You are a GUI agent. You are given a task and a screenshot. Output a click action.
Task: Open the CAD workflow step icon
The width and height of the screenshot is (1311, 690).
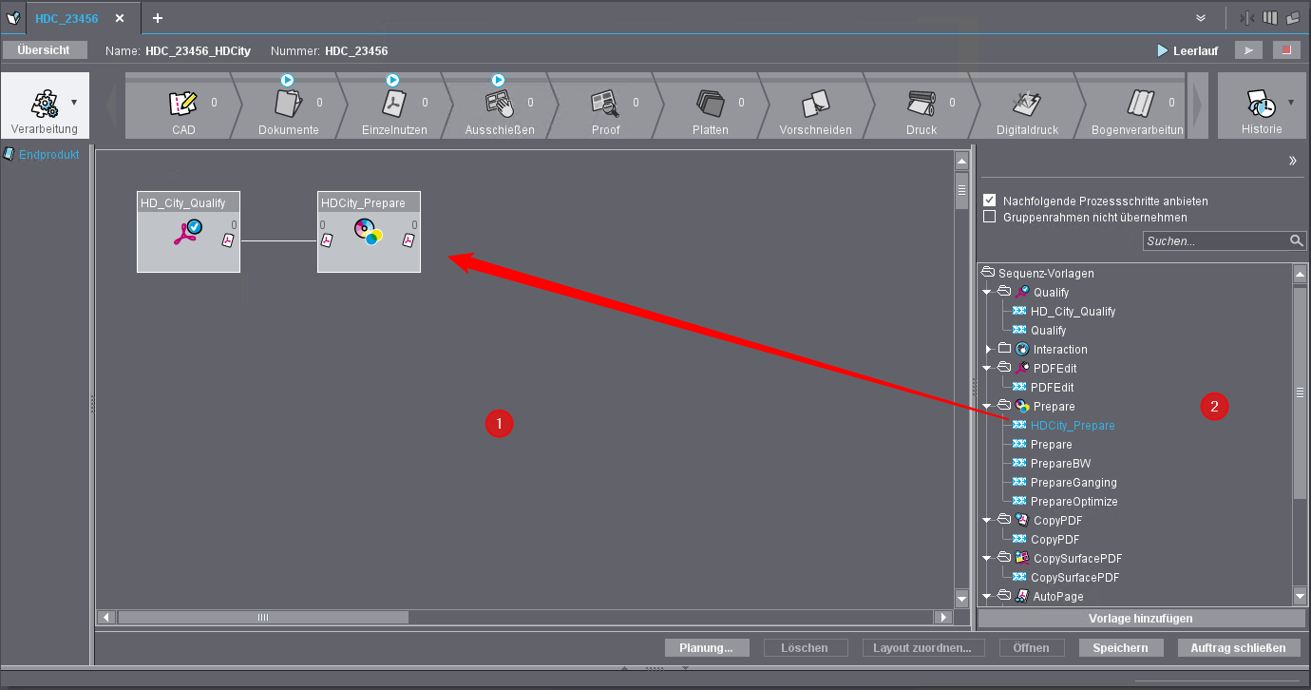pyautogui.click(x=182, y=104)
